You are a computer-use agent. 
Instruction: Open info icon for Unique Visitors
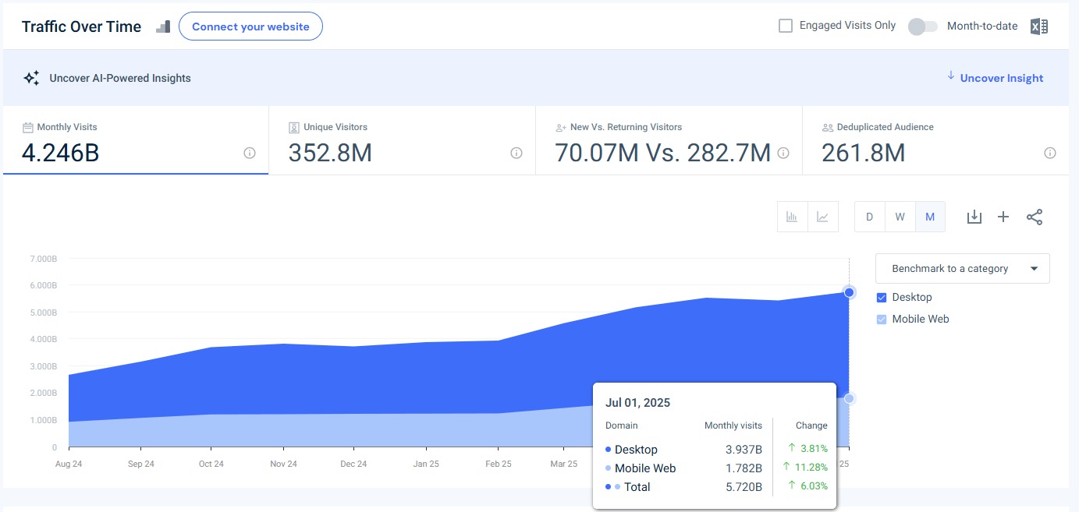516,153
